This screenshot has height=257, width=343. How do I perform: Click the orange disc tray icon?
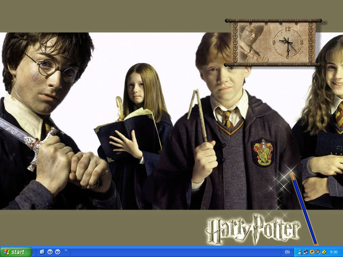pos(312,252)
